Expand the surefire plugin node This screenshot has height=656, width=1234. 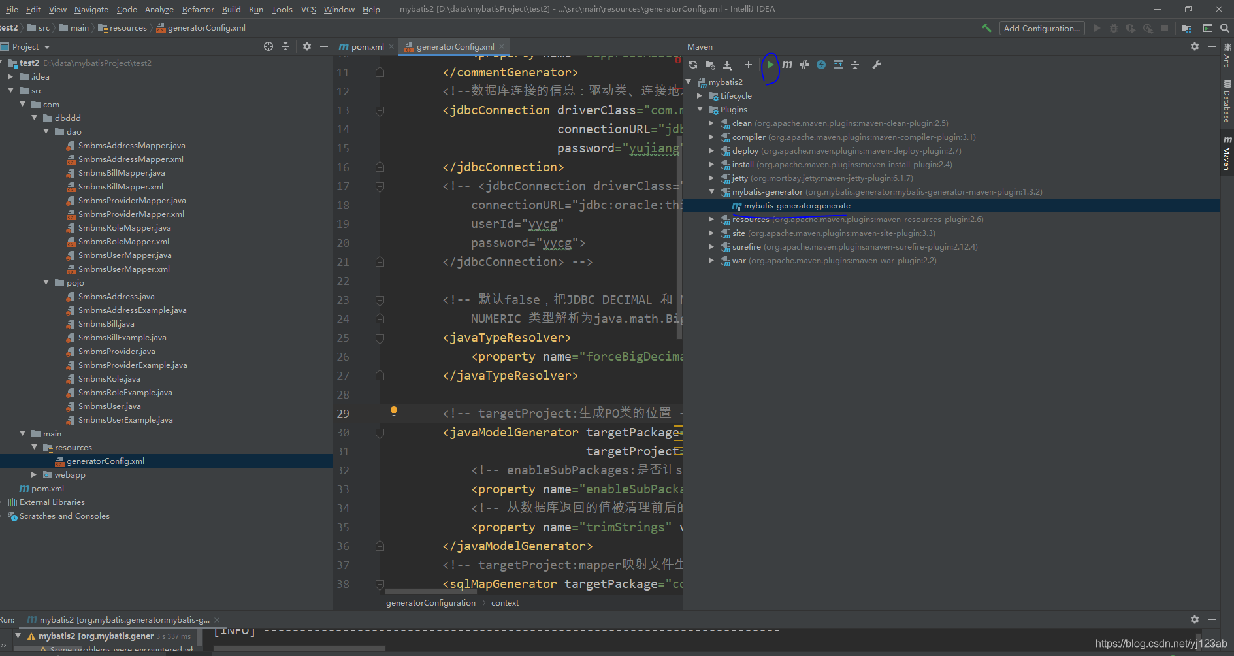712,246
